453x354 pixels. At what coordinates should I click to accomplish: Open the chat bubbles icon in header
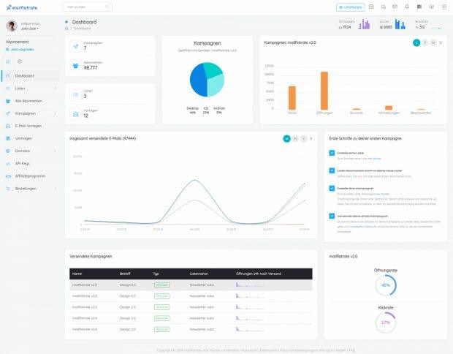pyautogui.click(x=383, y=7)
